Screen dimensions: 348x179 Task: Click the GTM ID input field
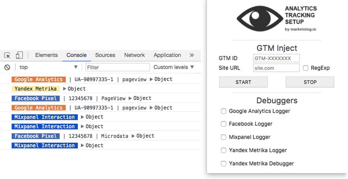(276, 58)
